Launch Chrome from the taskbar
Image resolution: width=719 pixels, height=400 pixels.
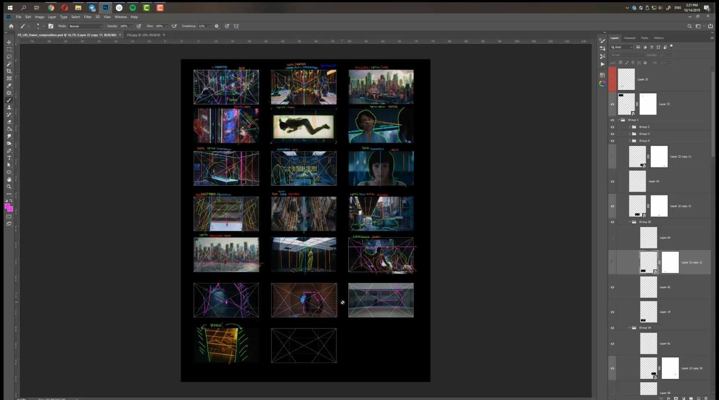[51, 8]
